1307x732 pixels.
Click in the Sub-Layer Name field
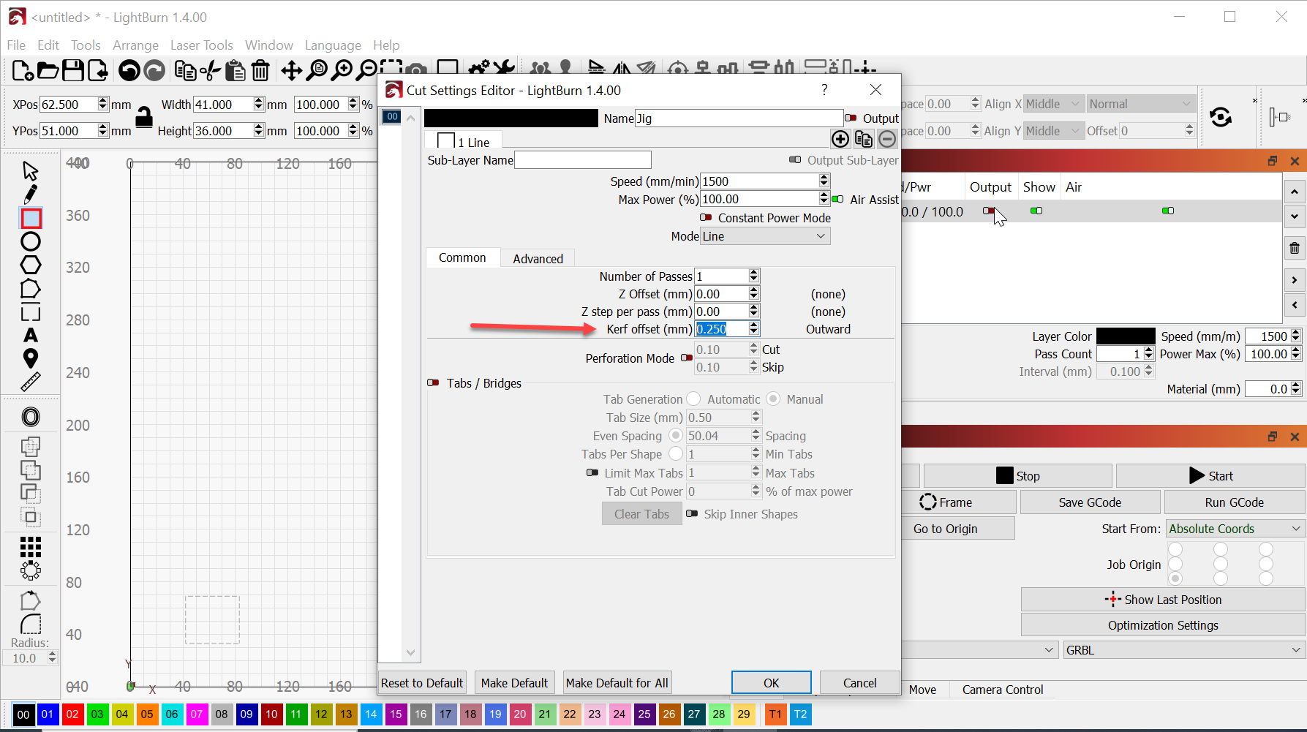tap(582, 159)
